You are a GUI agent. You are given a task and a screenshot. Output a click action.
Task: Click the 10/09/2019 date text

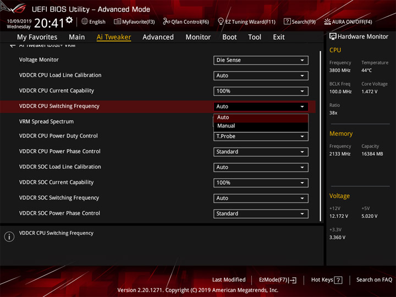19,21
